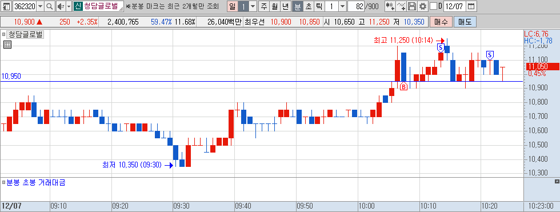Click the 최우선 bid label
The image size is (560, 212).
(x=254, y=22)
